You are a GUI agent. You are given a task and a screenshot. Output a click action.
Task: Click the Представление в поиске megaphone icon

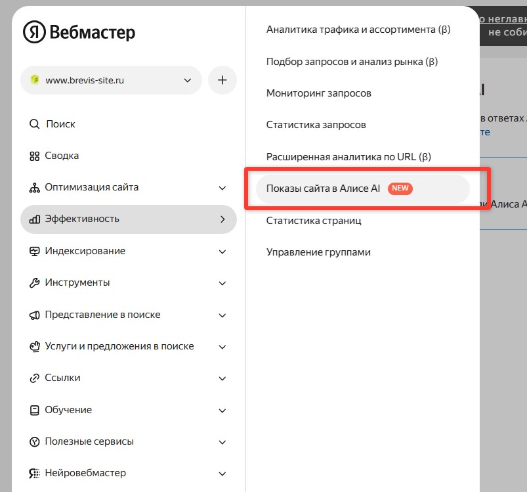(x=34, y=315)
